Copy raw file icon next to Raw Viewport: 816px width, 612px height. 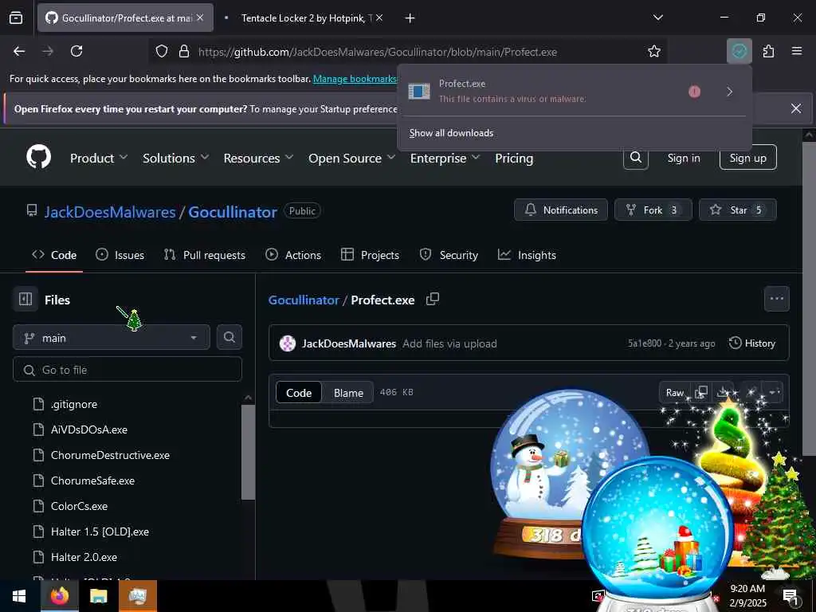click(x=701, y=392)
